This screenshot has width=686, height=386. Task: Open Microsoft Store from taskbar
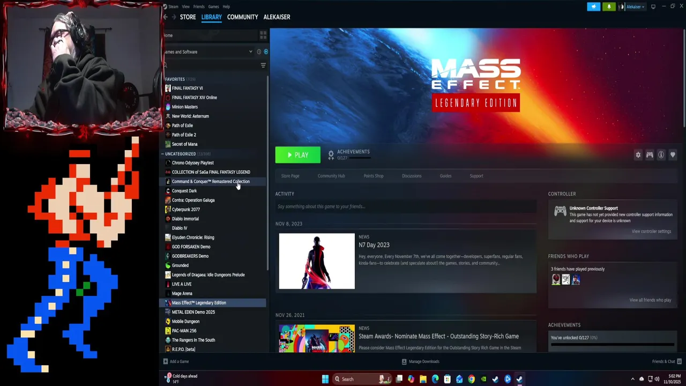coord(447,379)
